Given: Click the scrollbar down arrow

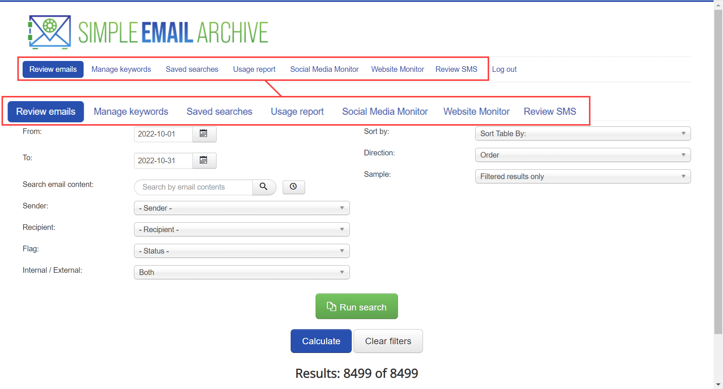Looking at the screenshot, I should click(x=718, y=384).
